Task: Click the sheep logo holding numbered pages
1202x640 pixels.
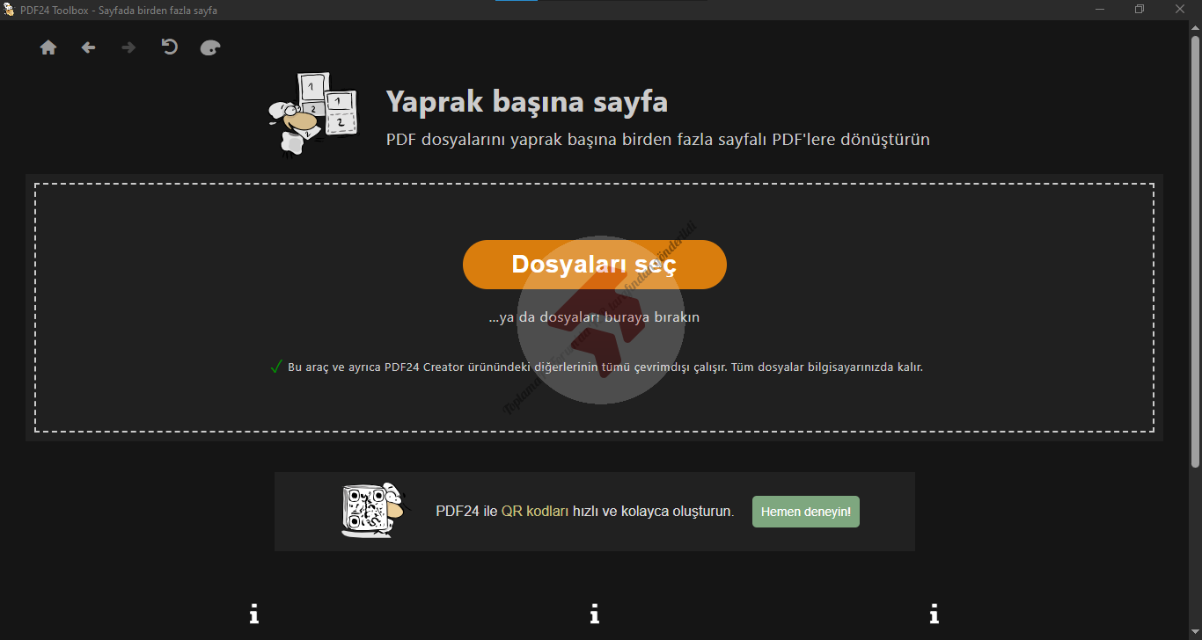Action: [312, 114]
